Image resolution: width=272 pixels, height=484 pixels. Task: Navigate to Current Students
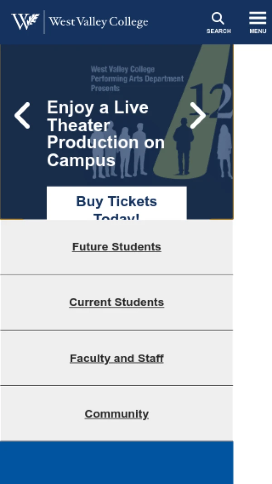117,302
